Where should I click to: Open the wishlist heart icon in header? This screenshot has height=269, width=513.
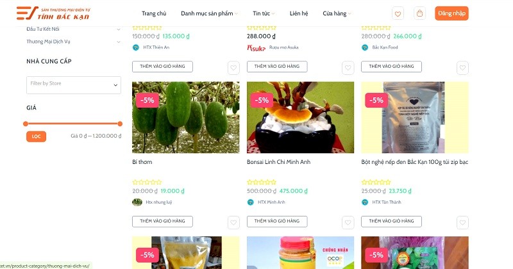pyautogui.click(x=398, y=13)
